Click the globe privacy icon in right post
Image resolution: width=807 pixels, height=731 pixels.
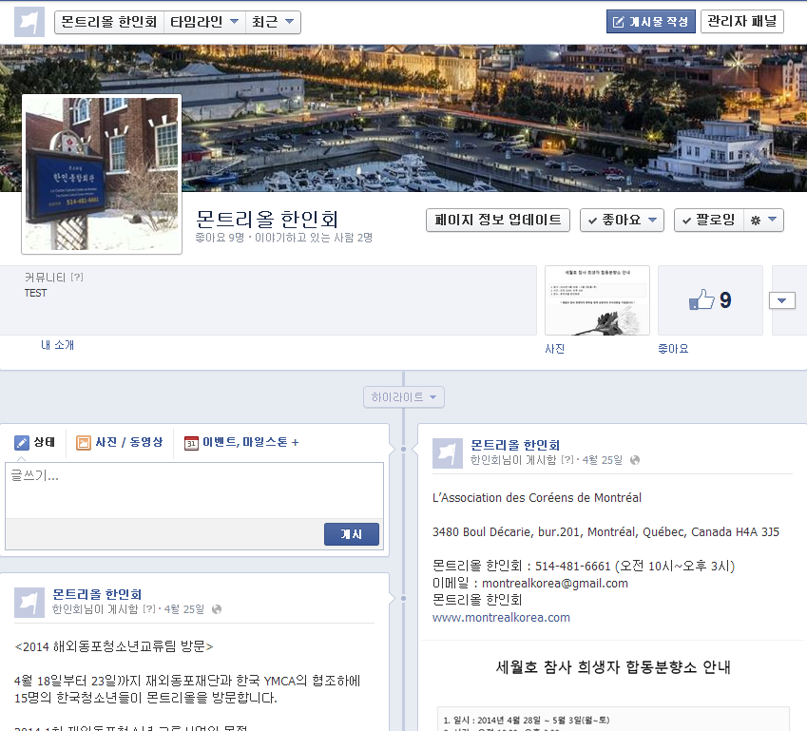coord(635,460)
